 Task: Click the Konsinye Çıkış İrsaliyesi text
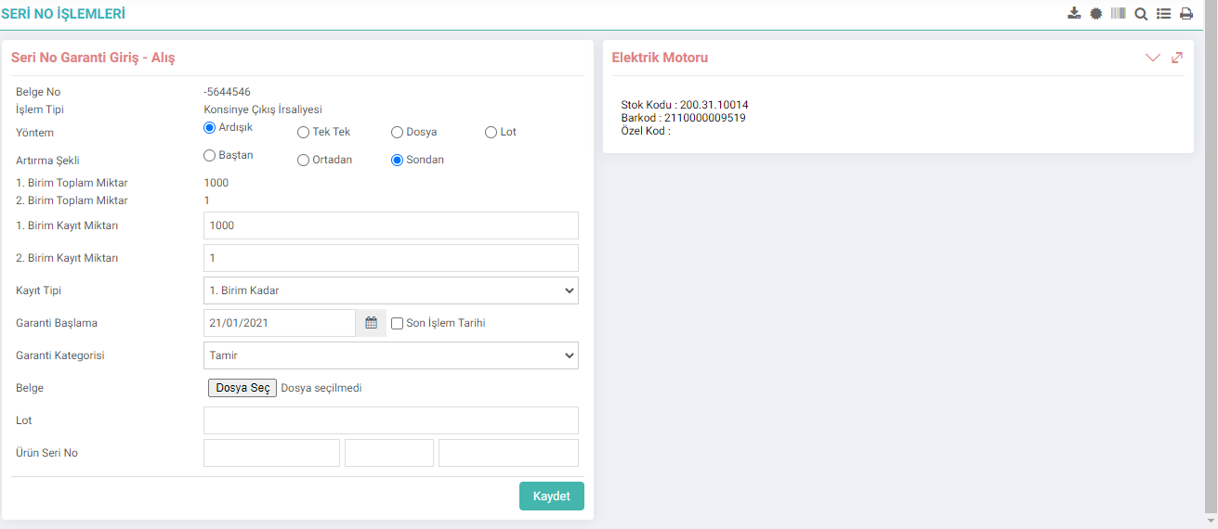263,110
